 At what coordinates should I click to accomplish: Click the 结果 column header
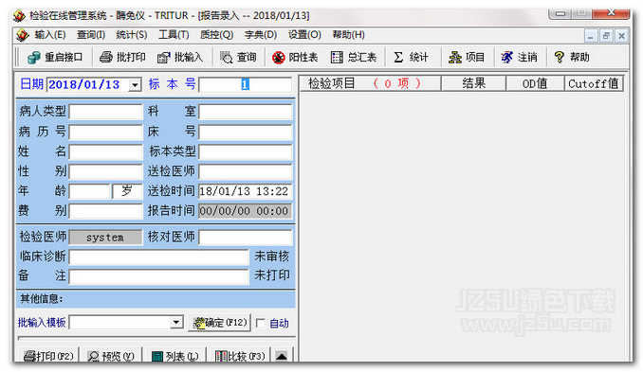pos(473,83)
